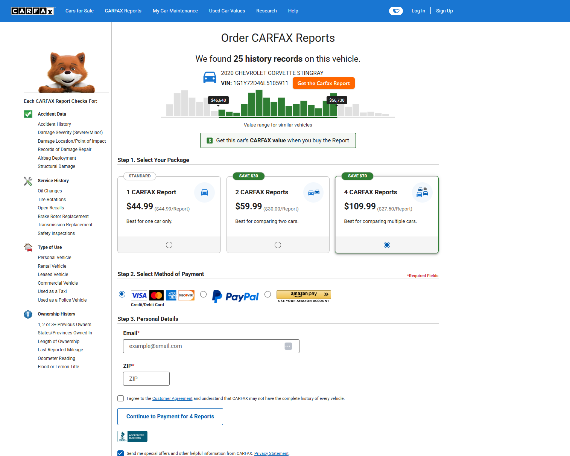Click the 'Open Recalls' text
The height and width of the screenshot is (456, 570).
(51, 208)
